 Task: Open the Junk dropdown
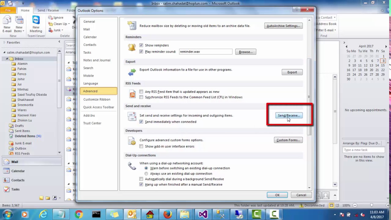click(62, 30)
